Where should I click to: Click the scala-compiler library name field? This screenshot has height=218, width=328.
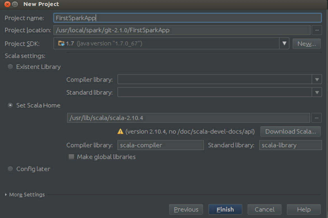coord(160,145)
